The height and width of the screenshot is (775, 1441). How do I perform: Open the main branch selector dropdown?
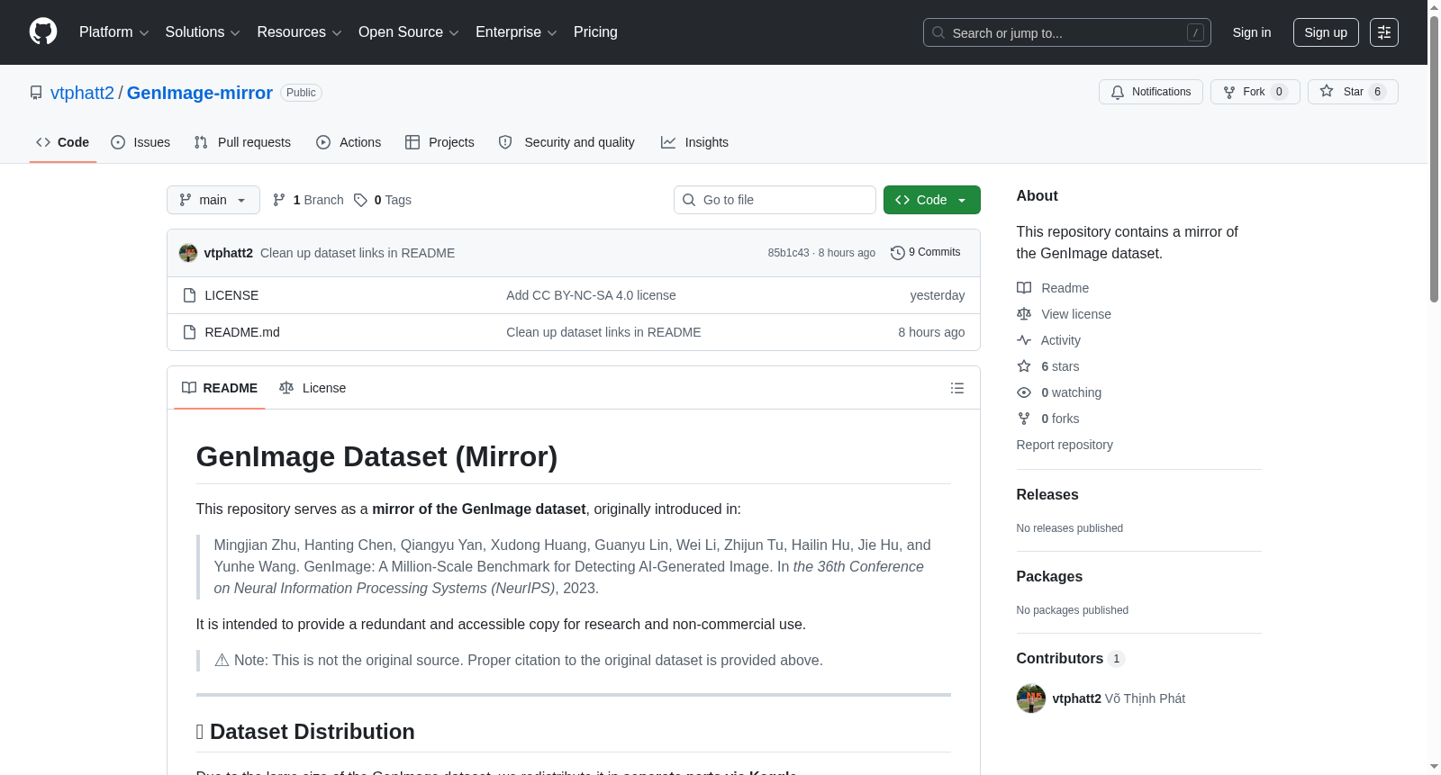(213, 200)
